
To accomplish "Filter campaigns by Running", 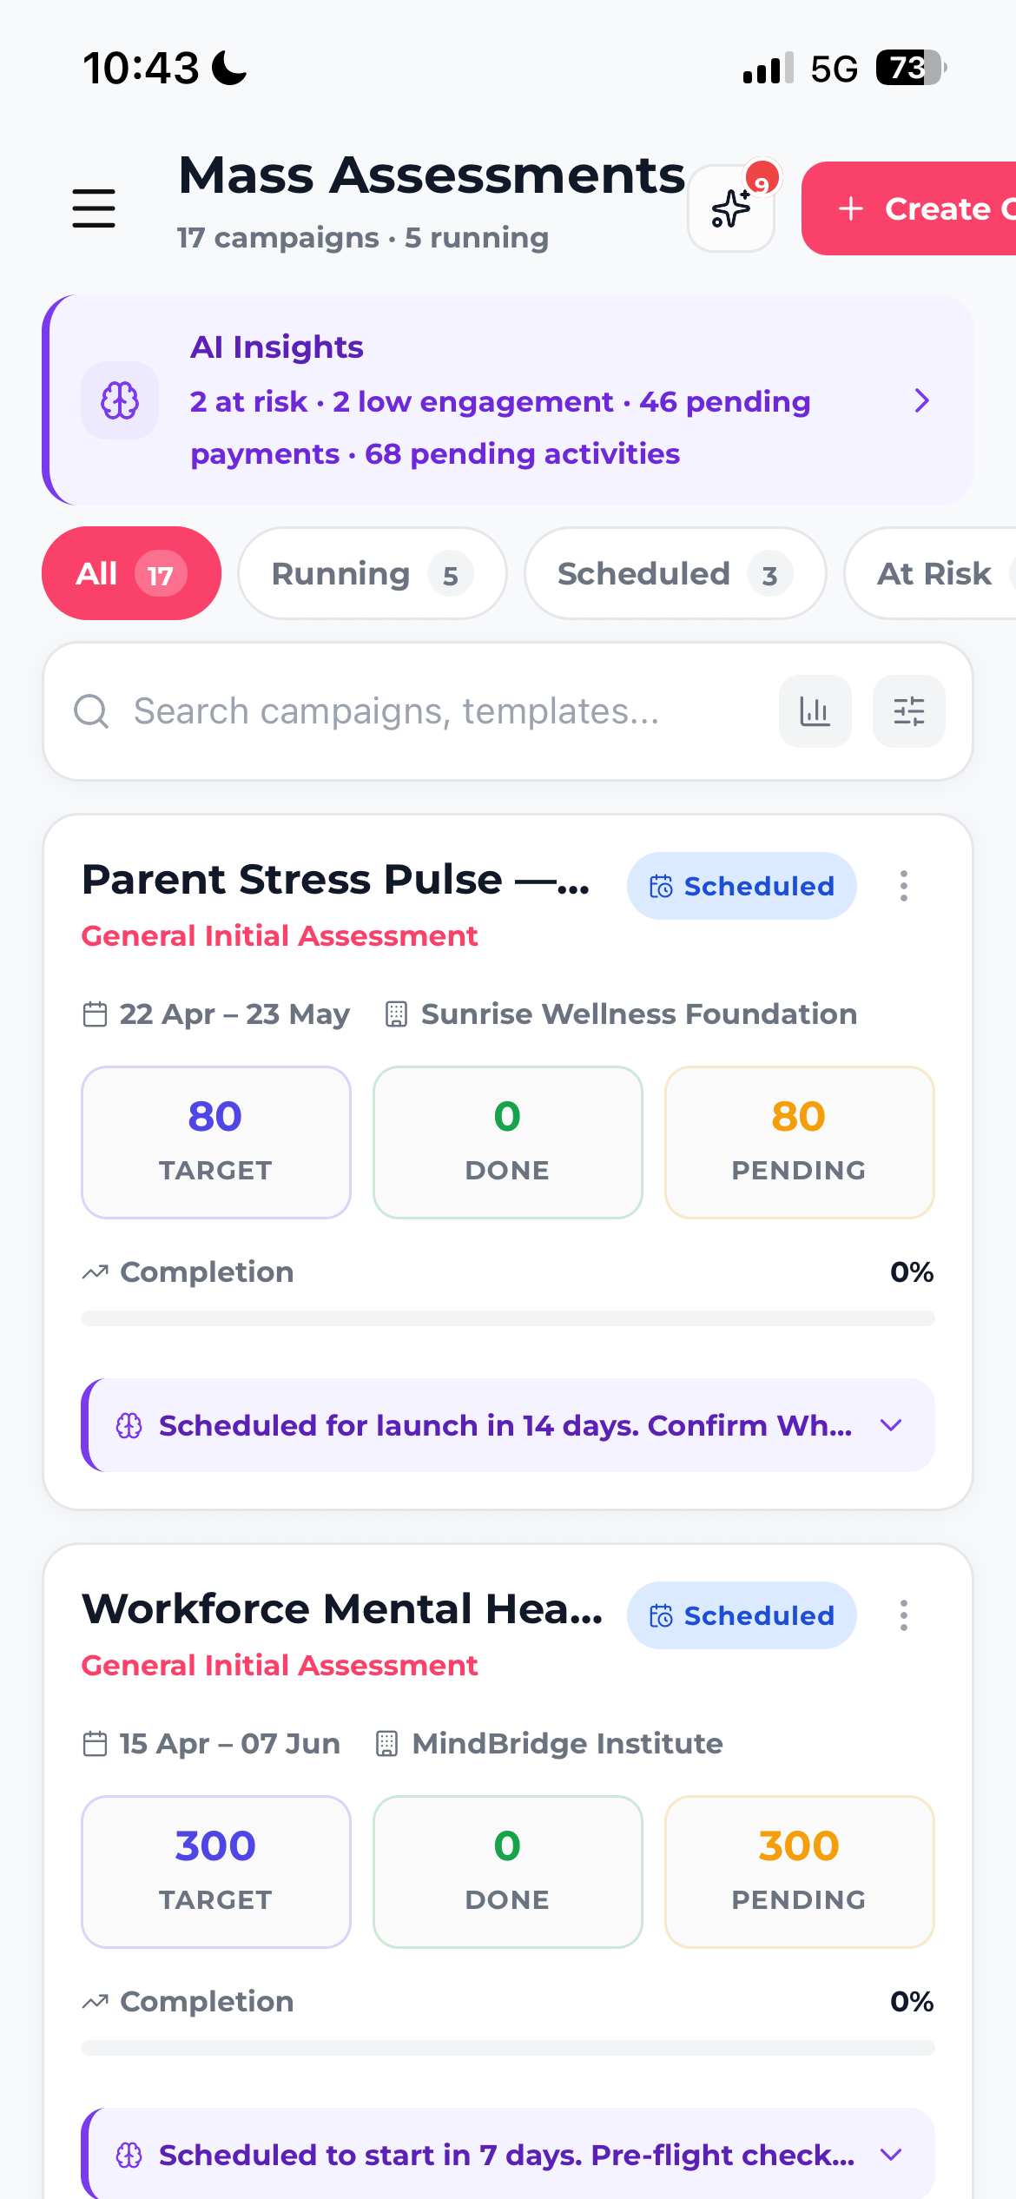I will click(x=372, y=573).
